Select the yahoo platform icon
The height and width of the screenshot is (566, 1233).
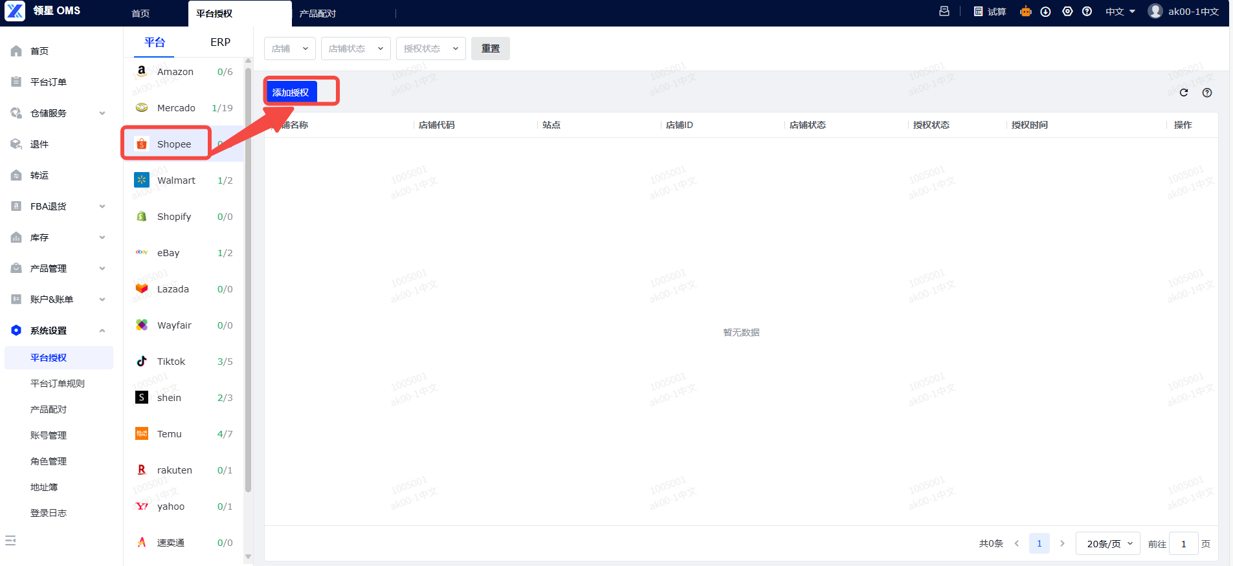142,506
